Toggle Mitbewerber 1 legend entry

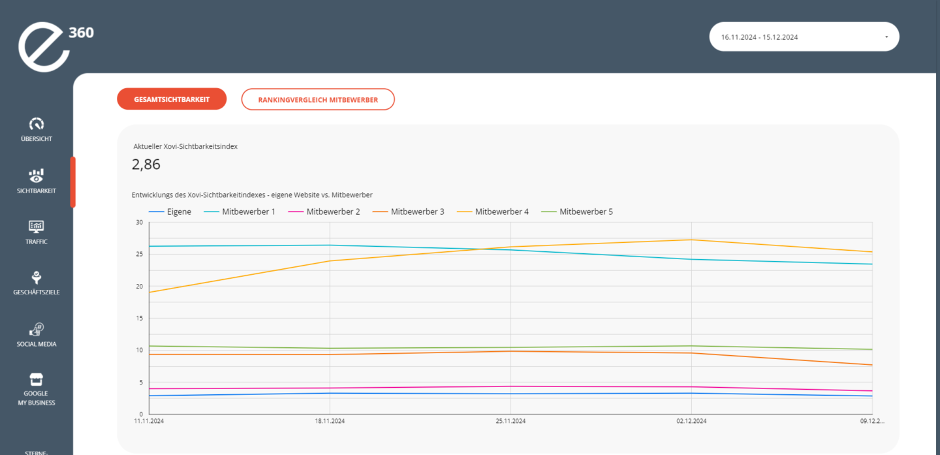(x=240, y=212)
